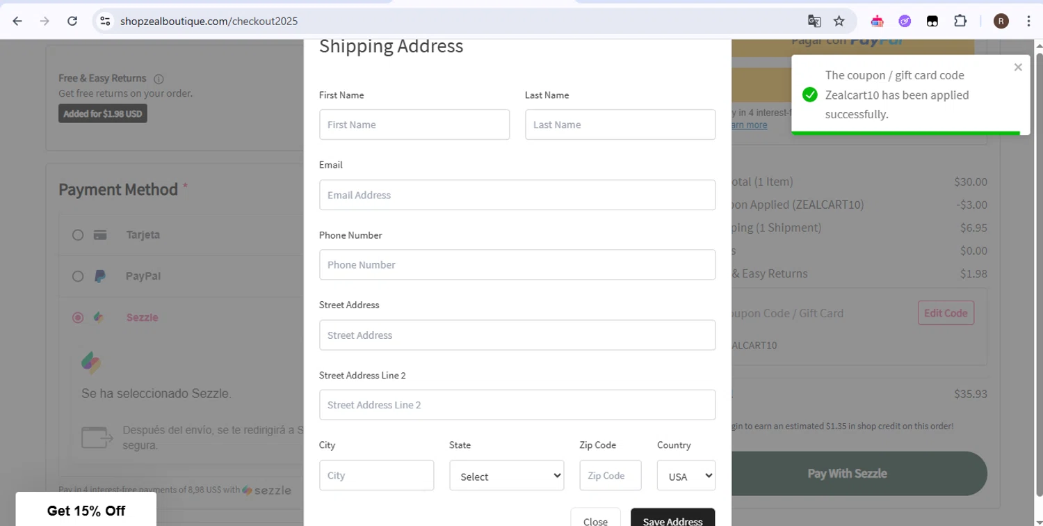The height and width of the screenshot is (526, 1043).
Task: Click the coupon discount -$3.00 value
Action: pyautogui.click(x=971, y=205)
